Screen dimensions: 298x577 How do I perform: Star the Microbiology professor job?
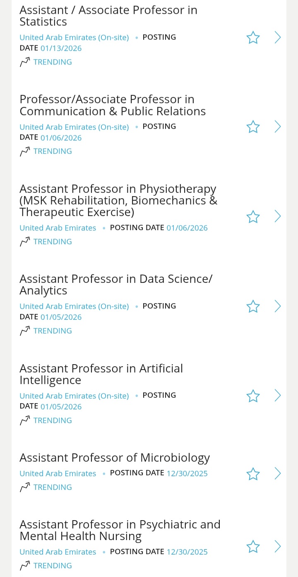tap(253, 474)
